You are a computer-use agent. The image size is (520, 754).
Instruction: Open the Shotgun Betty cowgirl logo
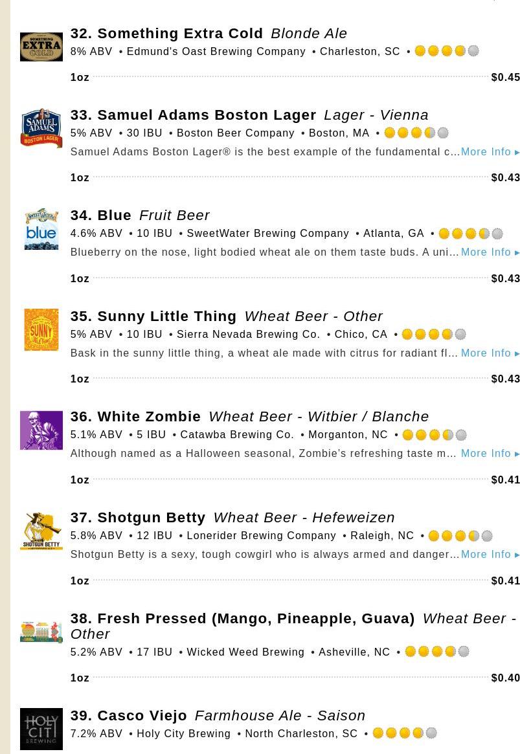41,531
